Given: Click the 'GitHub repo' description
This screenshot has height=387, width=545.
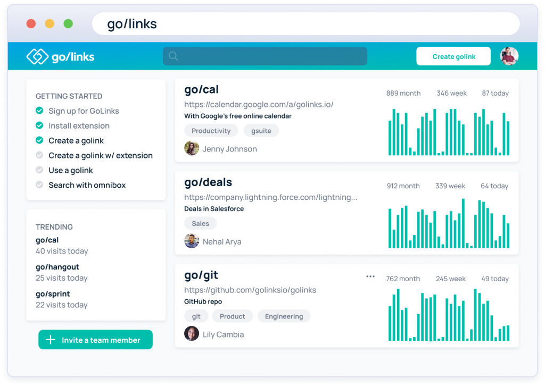Looking at the screenshot, I should tap(203, 301).
